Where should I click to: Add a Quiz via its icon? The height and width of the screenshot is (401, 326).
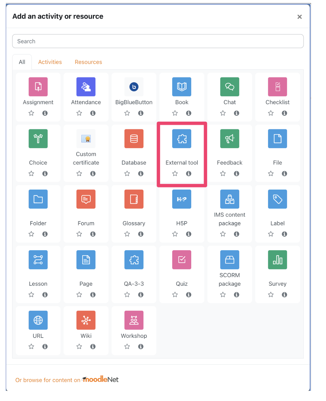(182, 260)
